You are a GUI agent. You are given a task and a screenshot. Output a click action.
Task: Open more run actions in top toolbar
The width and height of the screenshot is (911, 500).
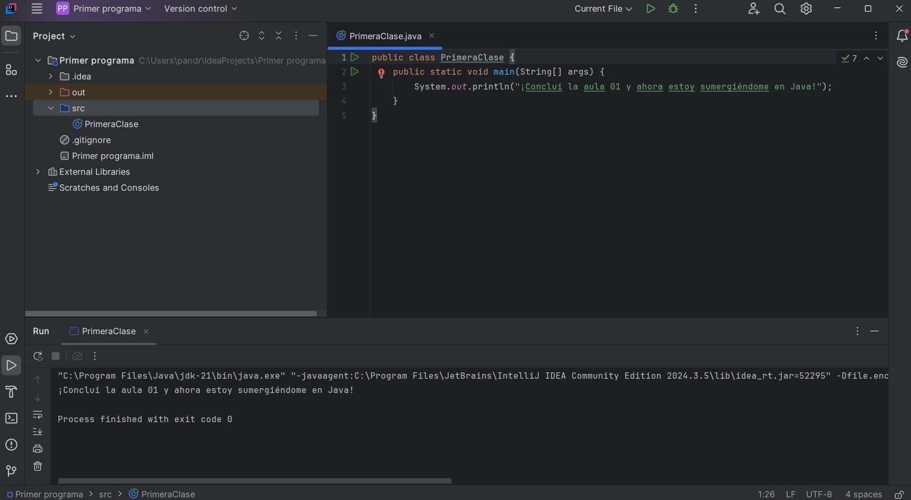pos(695,8)
